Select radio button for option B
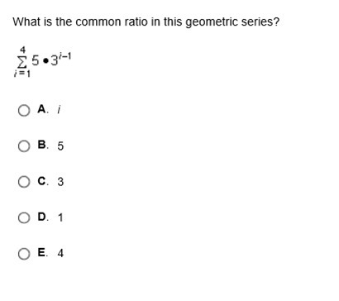Screen dimensions: 339x301 (x=24, y=146)
